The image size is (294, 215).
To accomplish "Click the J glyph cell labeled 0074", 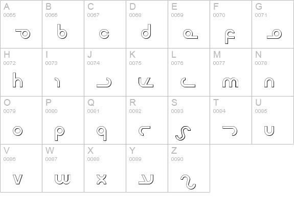I will [105, 73].
